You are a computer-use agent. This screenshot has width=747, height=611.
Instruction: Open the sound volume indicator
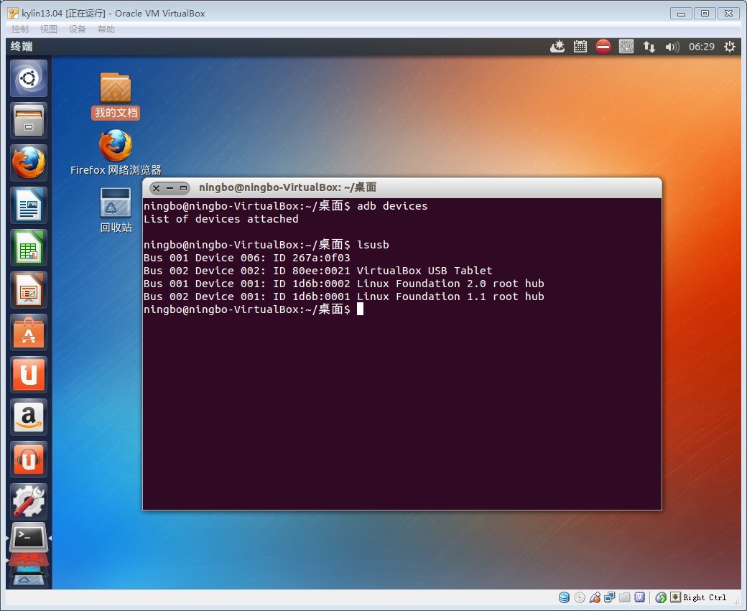672,47
